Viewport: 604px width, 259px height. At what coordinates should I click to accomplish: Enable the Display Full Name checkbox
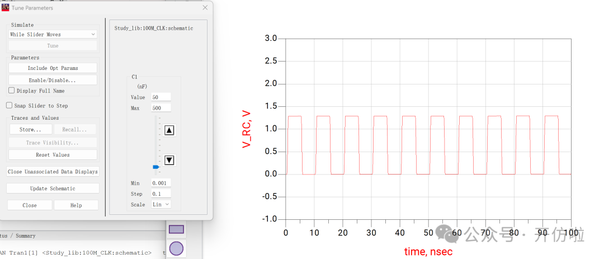pyautogui.click(x=12, y=91)
